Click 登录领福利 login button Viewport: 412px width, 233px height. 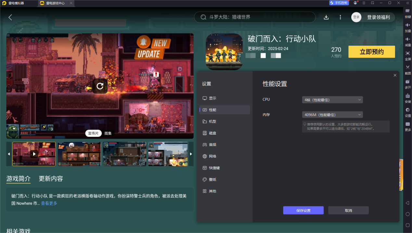(379, 17)
